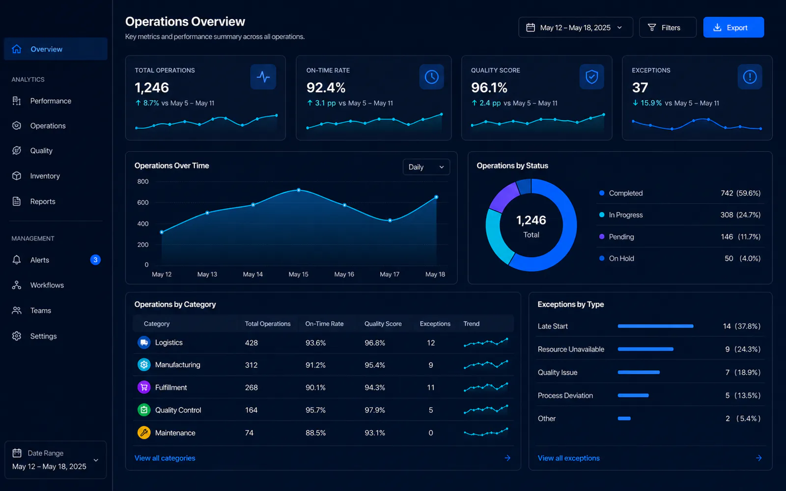786x491 pixels.
Task: Click the Teams people icon
Action: (17, 310)
